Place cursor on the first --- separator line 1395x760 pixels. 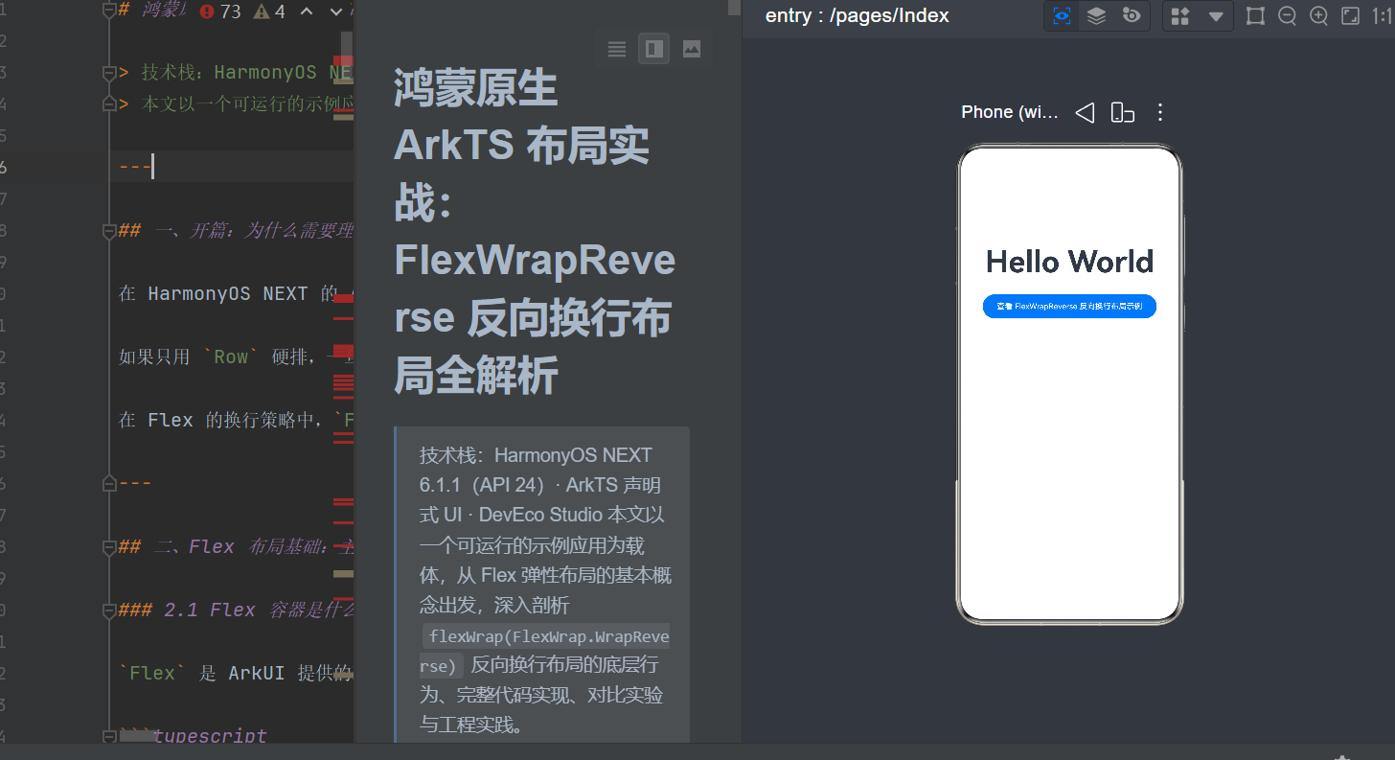coord(135,167)
